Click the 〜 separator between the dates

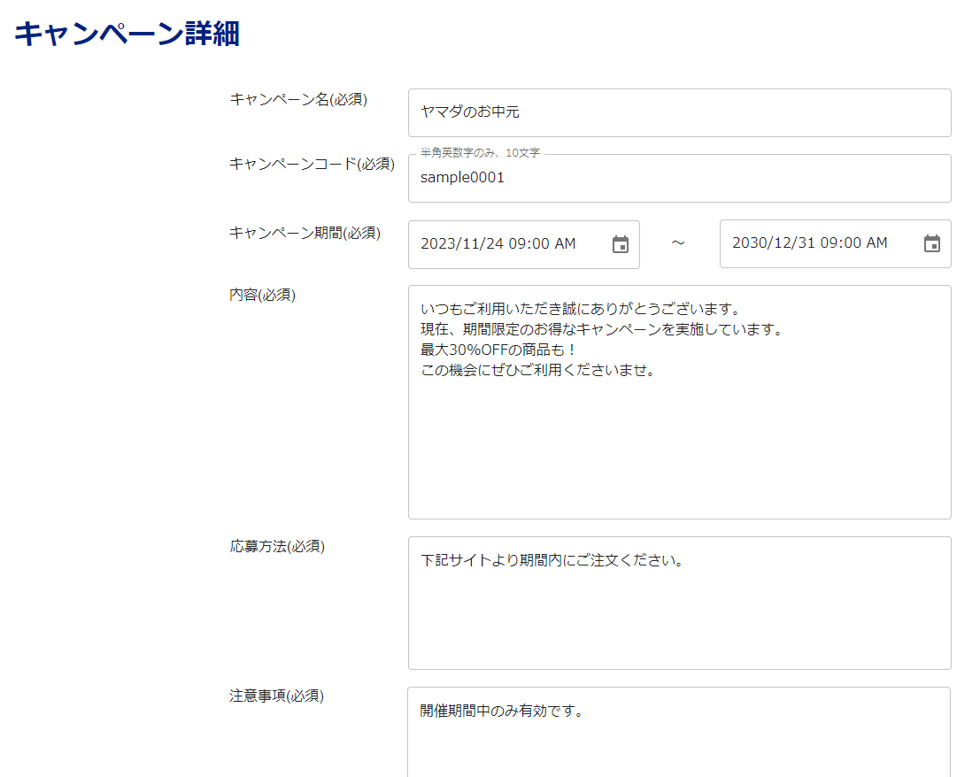(x=678, y=243)
